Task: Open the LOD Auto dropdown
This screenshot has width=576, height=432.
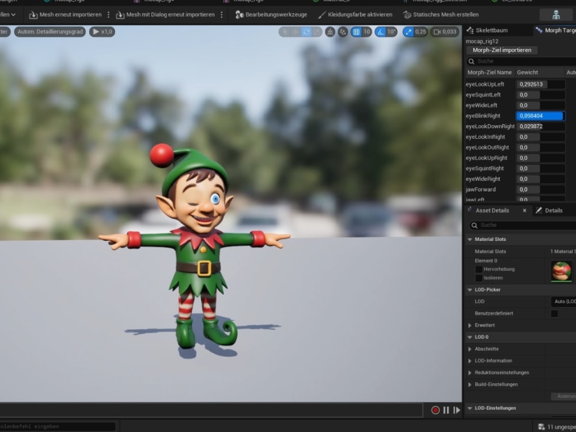Action: tap(563, 302)
